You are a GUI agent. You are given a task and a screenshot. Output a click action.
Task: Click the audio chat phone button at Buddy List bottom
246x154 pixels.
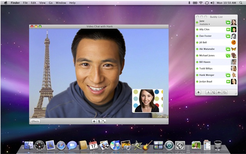[213, 92]
